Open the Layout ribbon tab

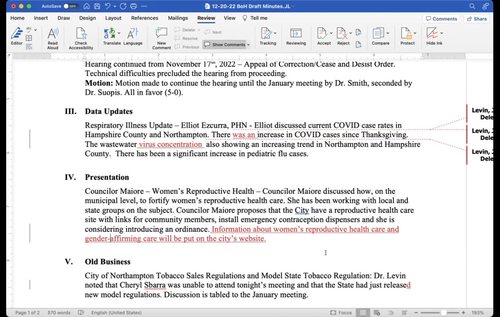tap(113, 18)
